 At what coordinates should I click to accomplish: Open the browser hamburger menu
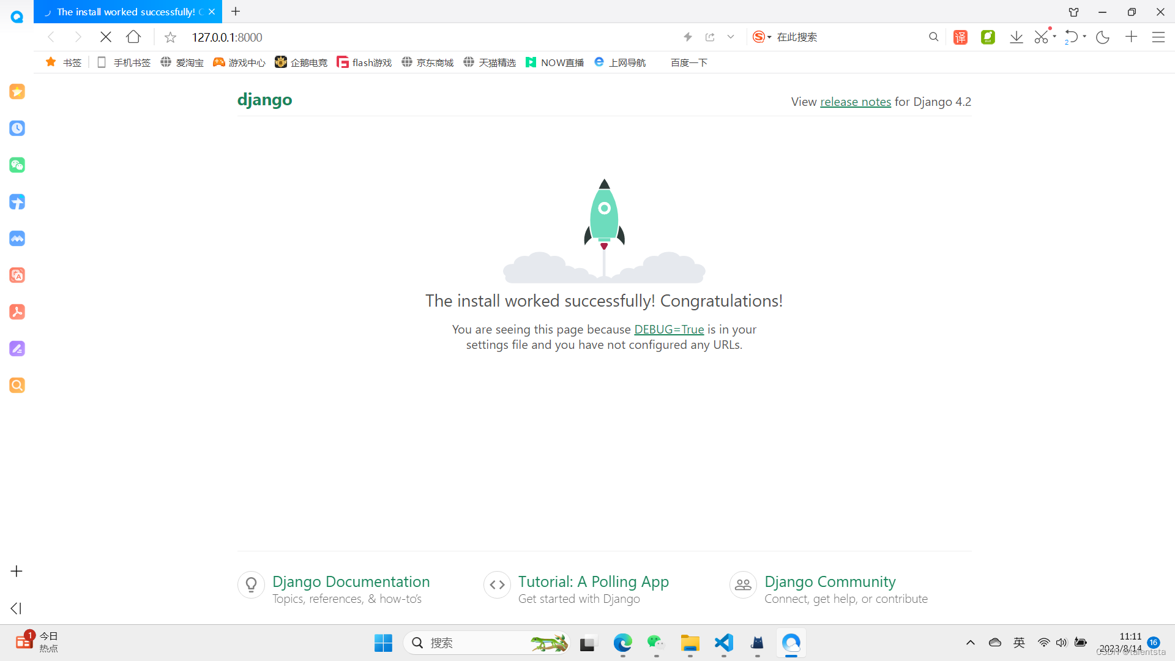[x=1158, y=37]
